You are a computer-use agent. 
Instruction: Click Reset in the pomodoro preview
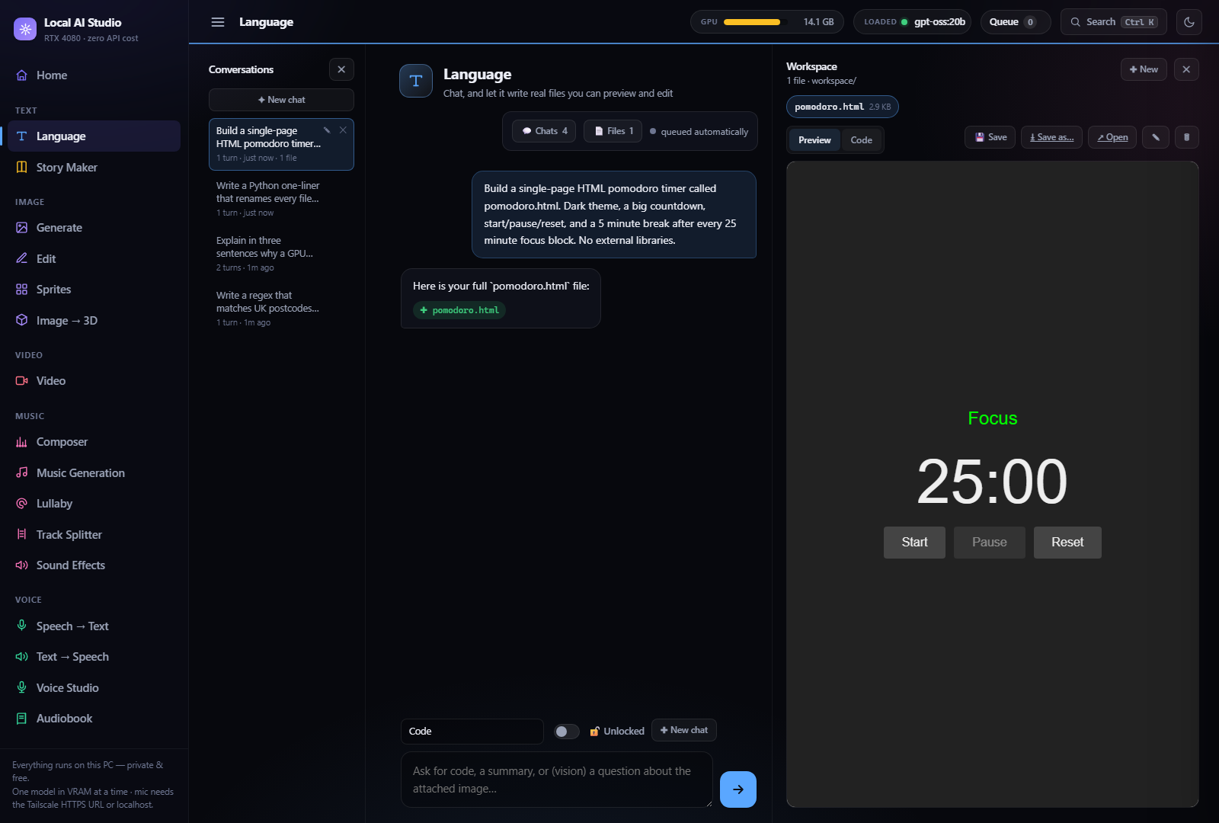click(1067, 543)
